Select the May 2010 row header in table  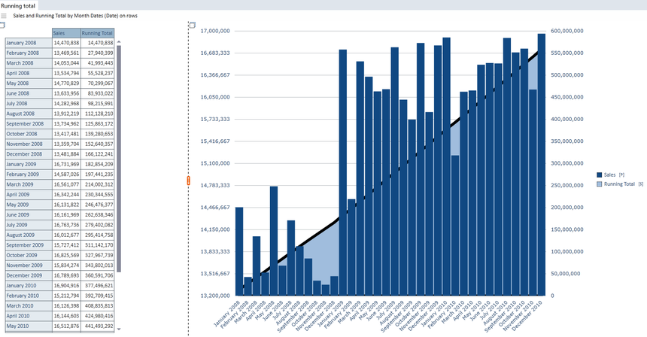[x=29, y=326]
